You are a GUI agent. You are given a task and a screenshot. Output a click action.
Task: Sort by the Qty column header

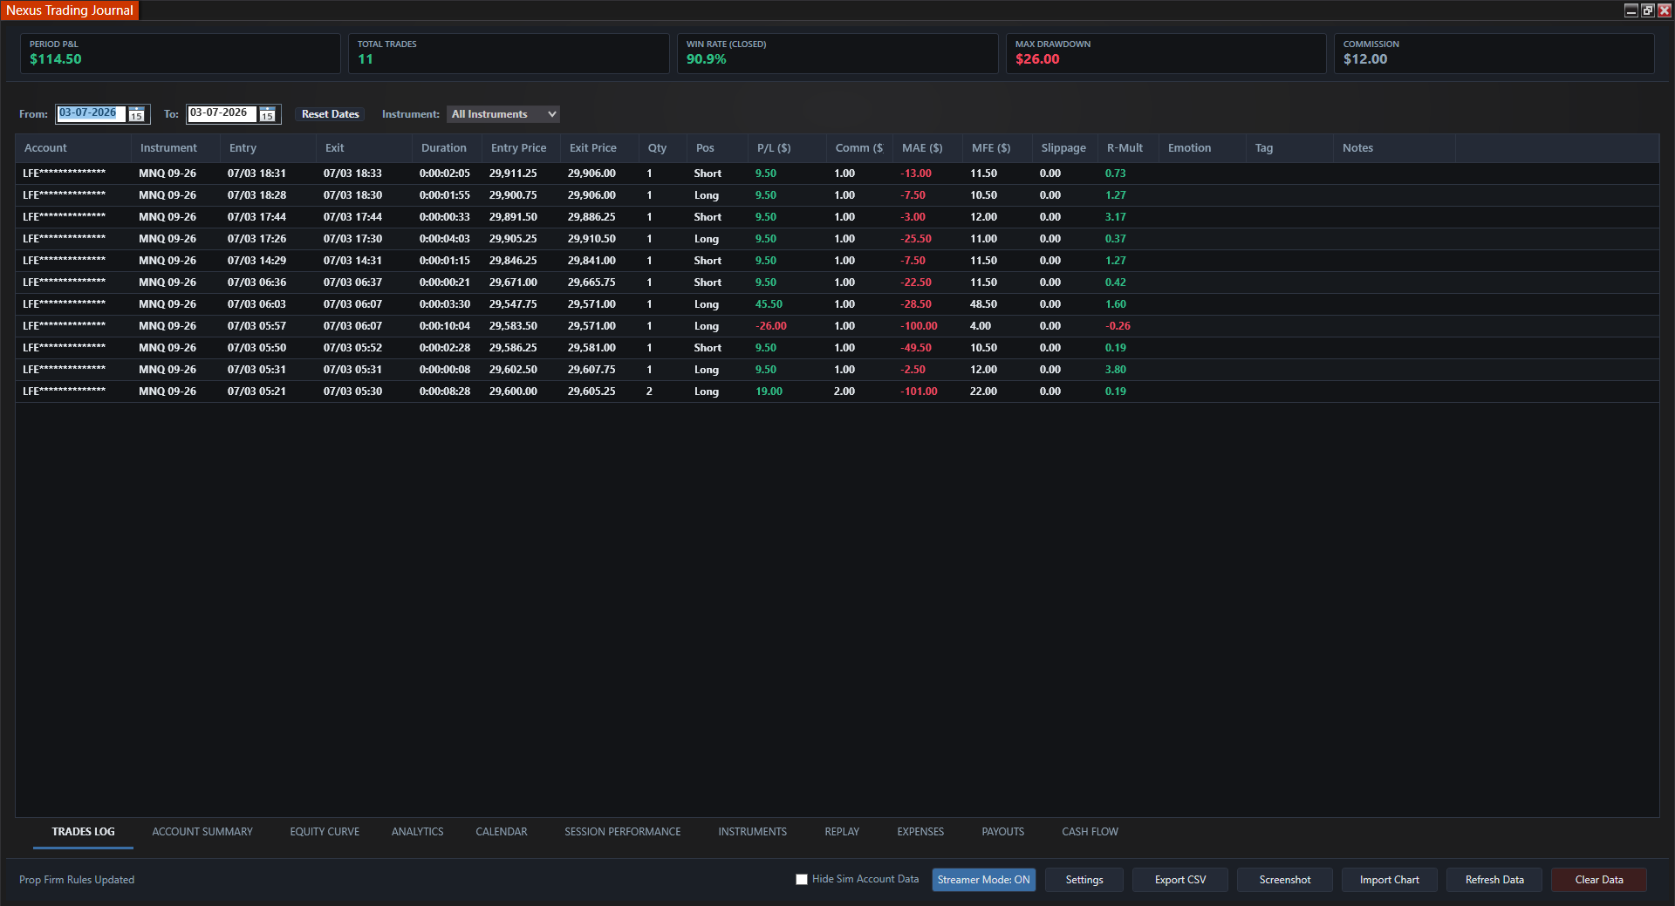663,148
